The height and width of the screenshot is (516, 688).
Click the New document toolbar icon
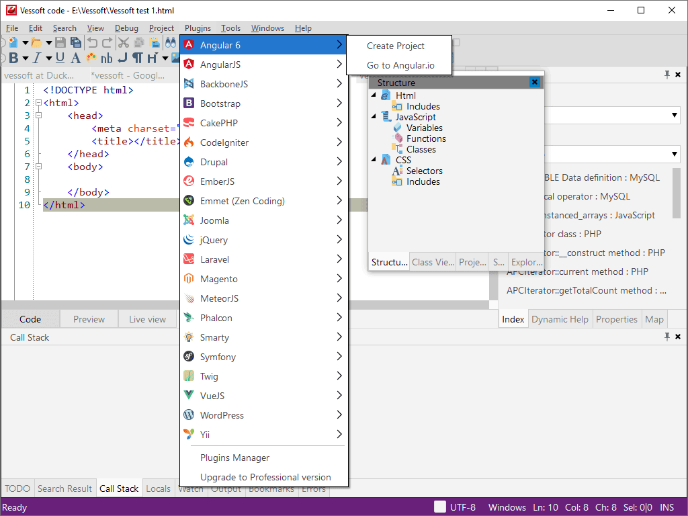[13, 42]
